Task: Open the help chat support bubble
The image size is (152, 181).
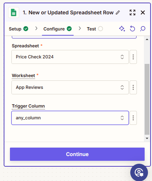Action: tap(139, 173)
